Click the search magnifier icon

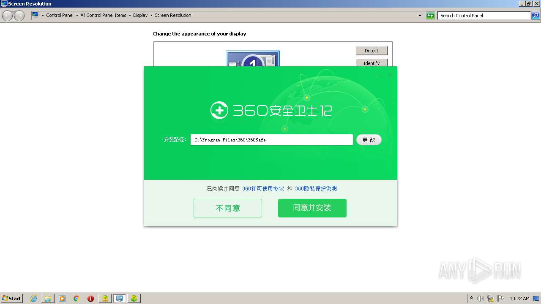point(536,16)
